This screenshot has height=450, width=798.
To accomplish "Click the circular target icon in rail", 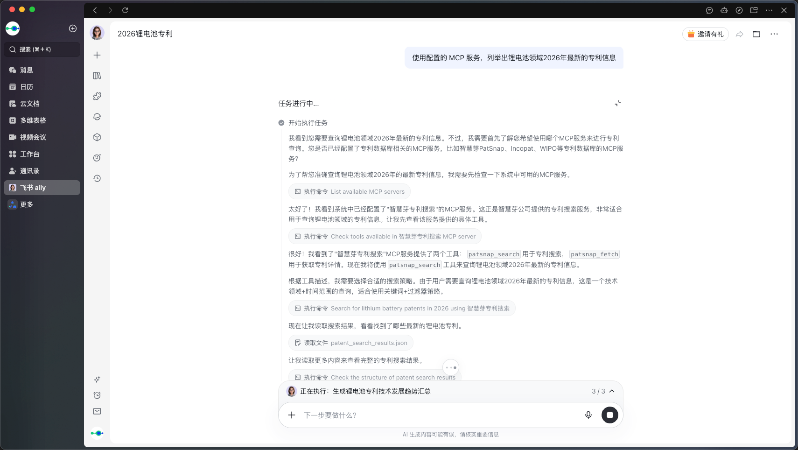I will pos(97,158).
